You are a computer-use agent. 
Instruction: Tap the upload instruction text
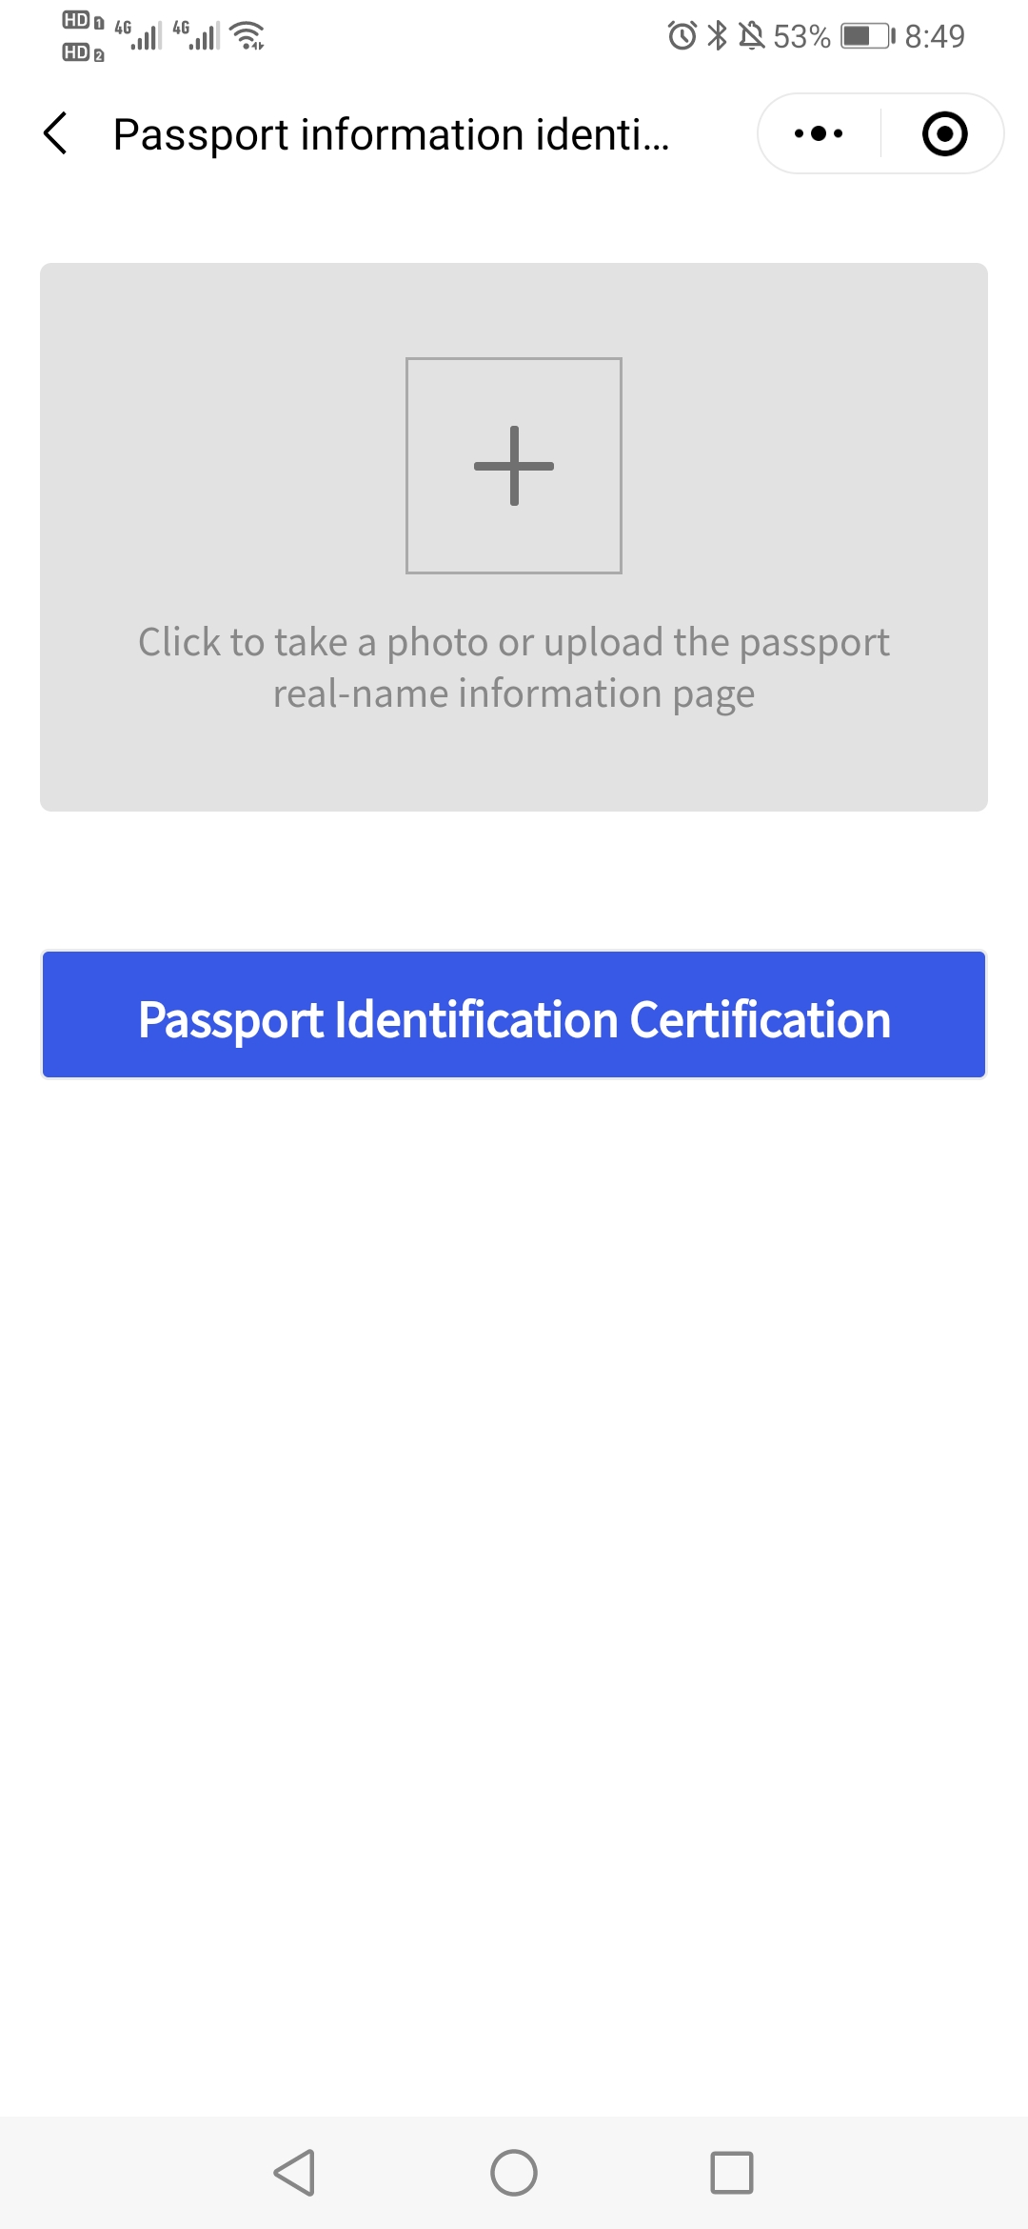coord(514,669)
